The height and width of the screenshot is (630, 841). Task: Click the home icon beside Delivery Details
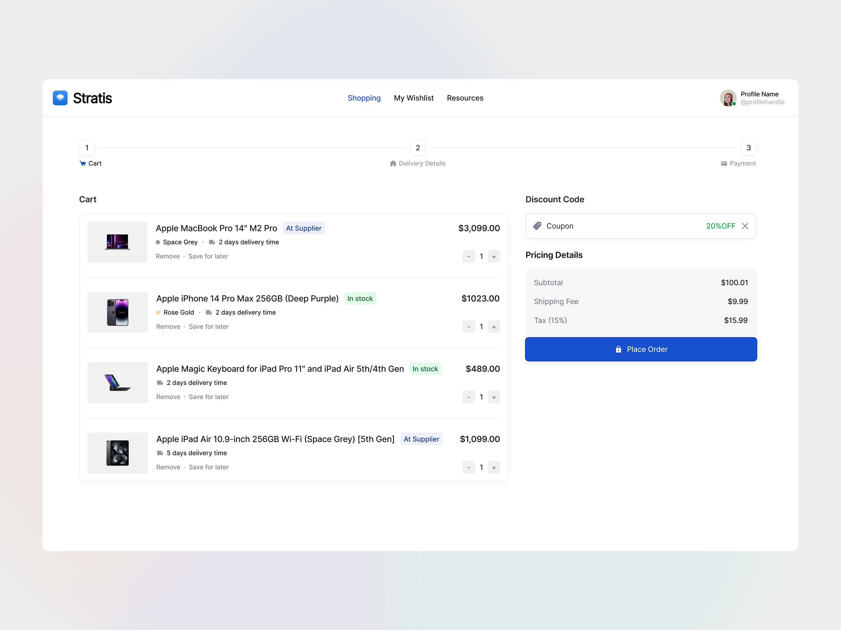(393, 163)
